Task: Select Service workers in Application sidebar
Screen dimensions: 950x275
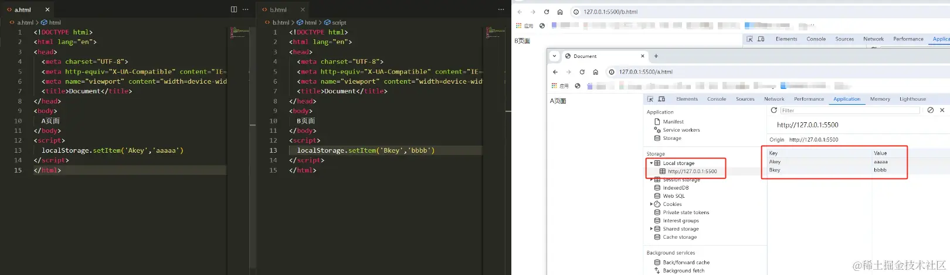Action: pyautogui.click(x=681, y=130)
